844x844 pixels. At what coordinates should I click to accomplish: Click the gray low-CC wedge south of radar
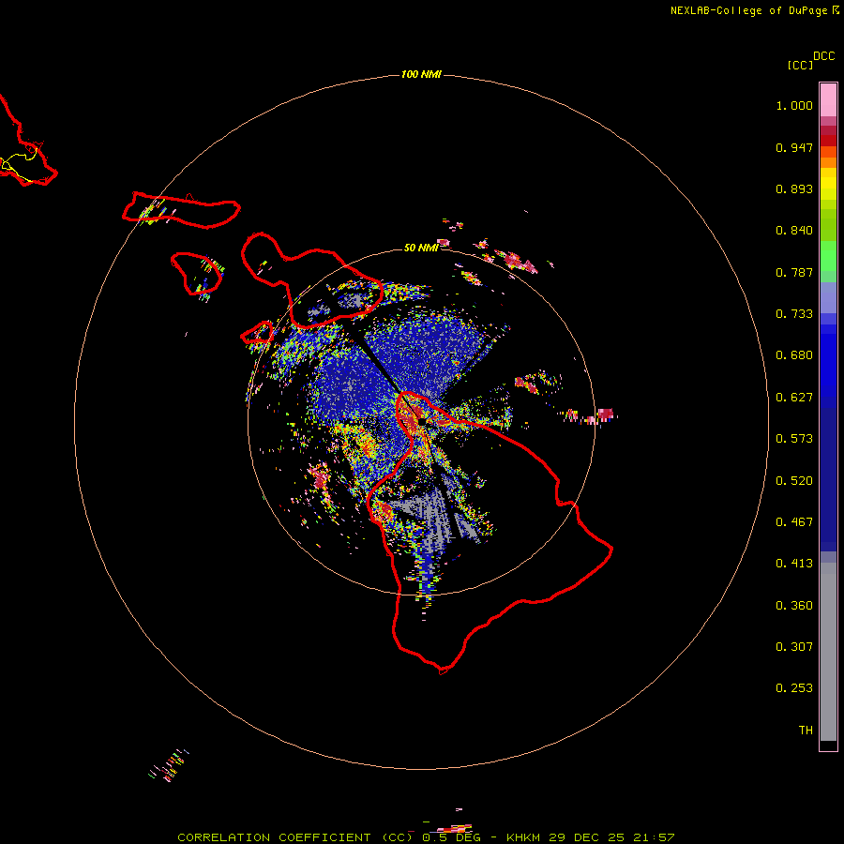point(436,517)
